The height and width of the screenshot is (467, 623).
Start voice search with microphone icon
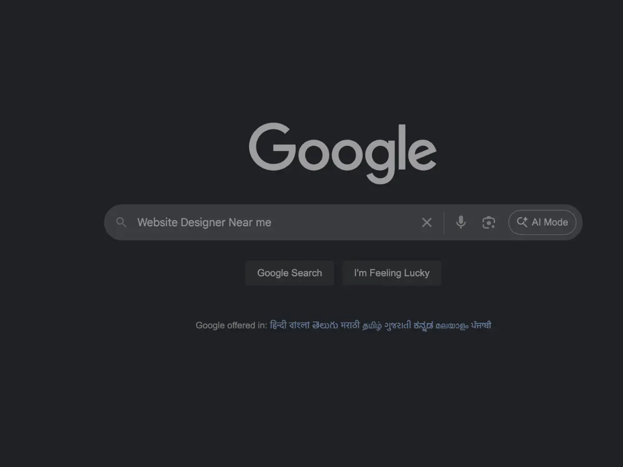pyautogui.click(x=461, y=223)
